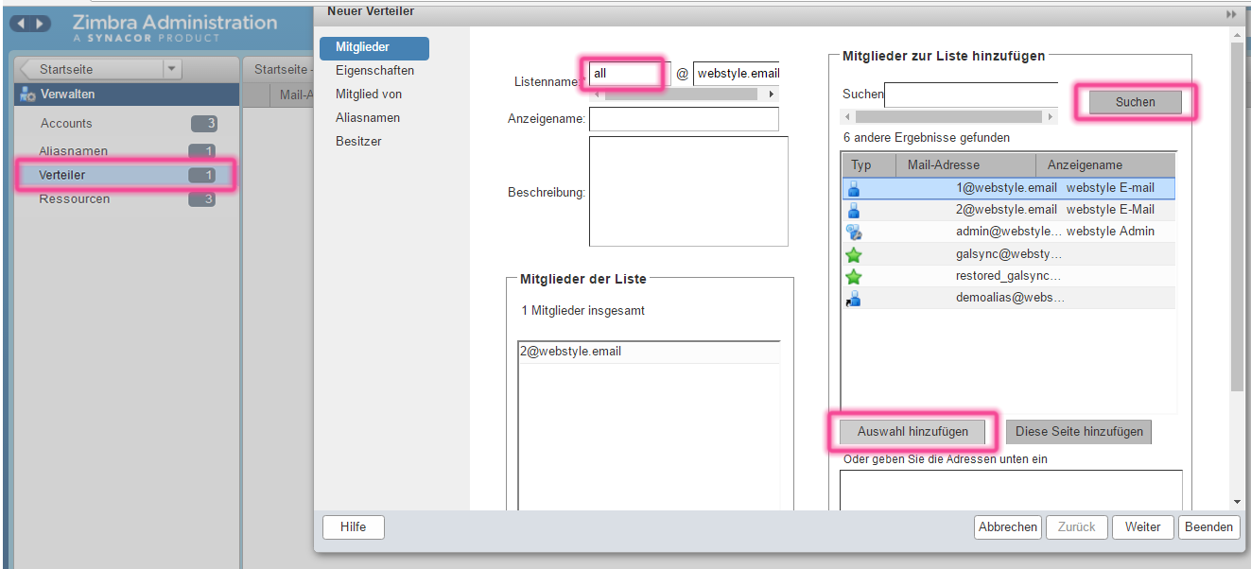Click the green star icon for restored_galsync
Viewport: 1251px width, 569px height.
pos(854,276)
